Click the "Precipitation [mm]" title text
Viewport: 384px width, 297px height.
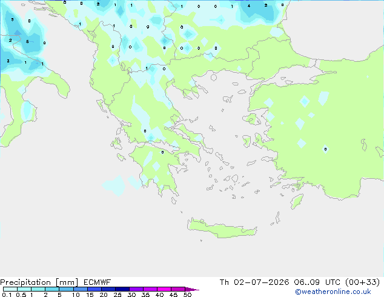pyautogui.click(x=39, y=282)
